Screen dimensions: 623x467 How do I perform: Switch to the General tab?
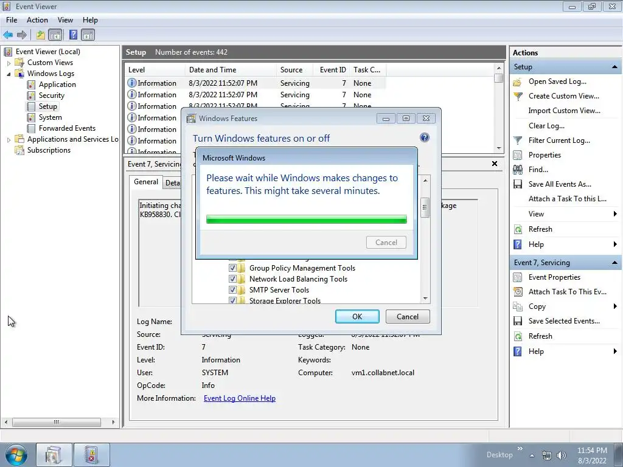click(146, 182)
